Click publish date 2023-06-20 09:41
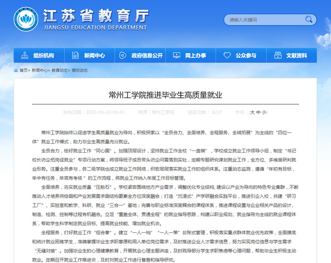The height and width of the screenshot is (263, 331). [105, 113]
